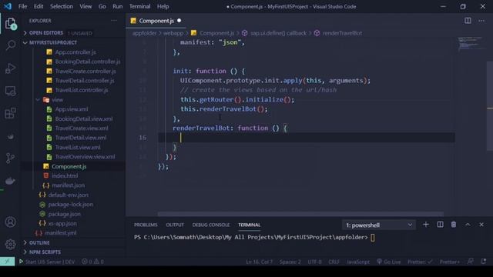Image resolution: width=493 pixels, height=277 pixels.
Task: Open the Go menu
Action: coord(102,6)
